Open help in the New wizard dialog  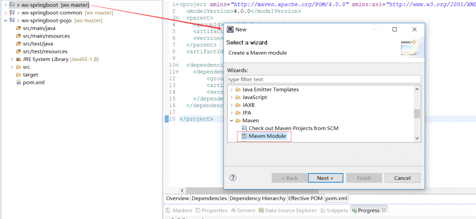tap(233, 178)
